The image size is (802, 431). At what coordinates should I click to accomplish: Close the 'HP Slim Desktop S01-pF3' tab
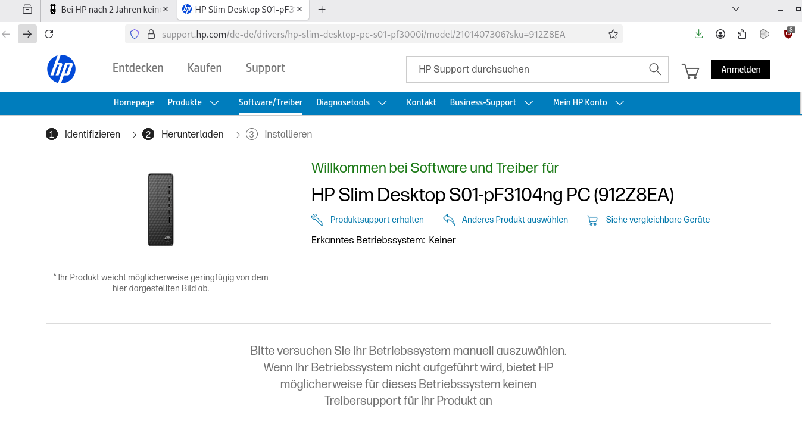(299, 10)
